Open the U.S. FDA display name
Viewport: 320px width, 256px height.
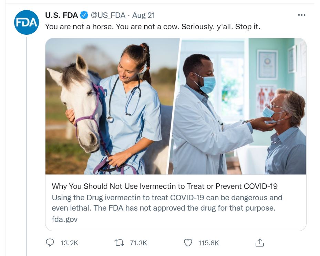(61, 15)
